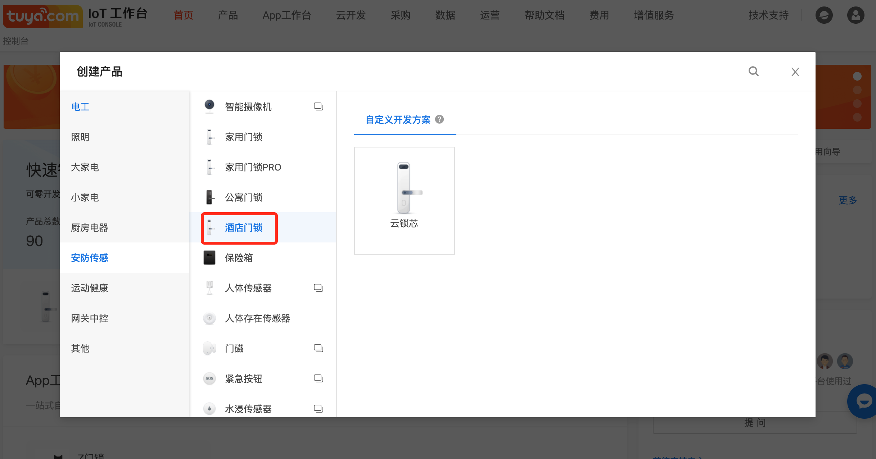Open the 数据 top menu
The width and height of the screenshot is (876, 459).
[x=445, y=15]
